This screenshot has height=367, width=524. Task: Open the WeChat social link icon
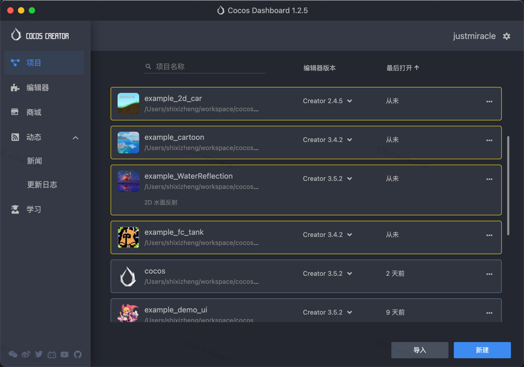tap(13, 354)
